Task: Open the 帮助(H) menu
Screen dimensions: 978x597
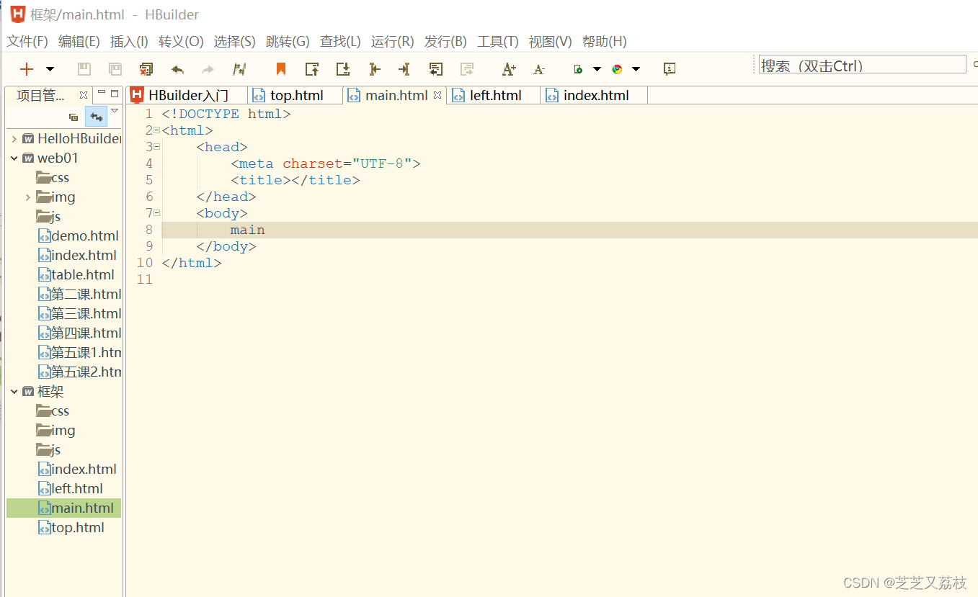Action: (x=604, y=41)
